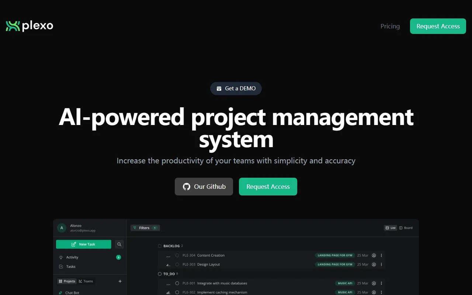The image size is (472, 295).
Task: Click the plus icon next to Teams
Action: pyautogui.click(x=120, y=281)
